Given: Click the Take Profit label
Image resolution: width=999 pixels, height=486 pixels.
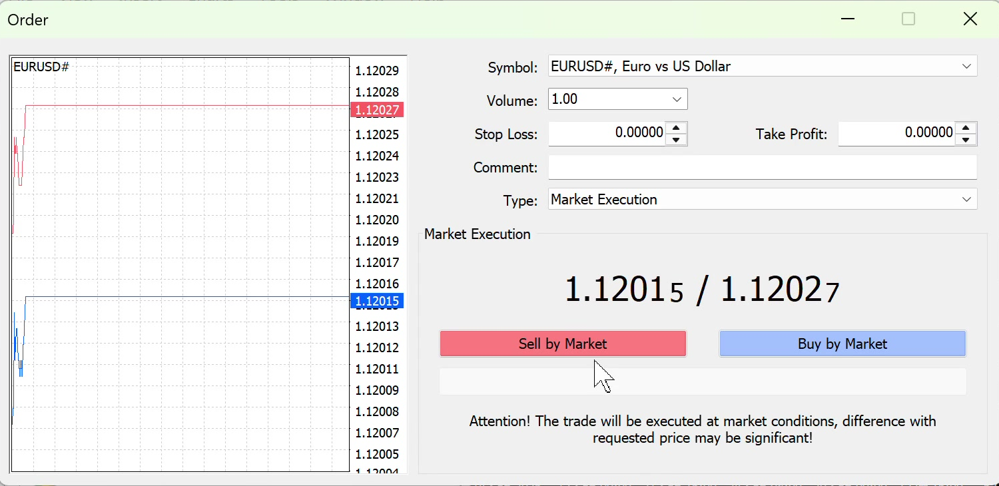Looking at the screenshot, I should 791,134.
